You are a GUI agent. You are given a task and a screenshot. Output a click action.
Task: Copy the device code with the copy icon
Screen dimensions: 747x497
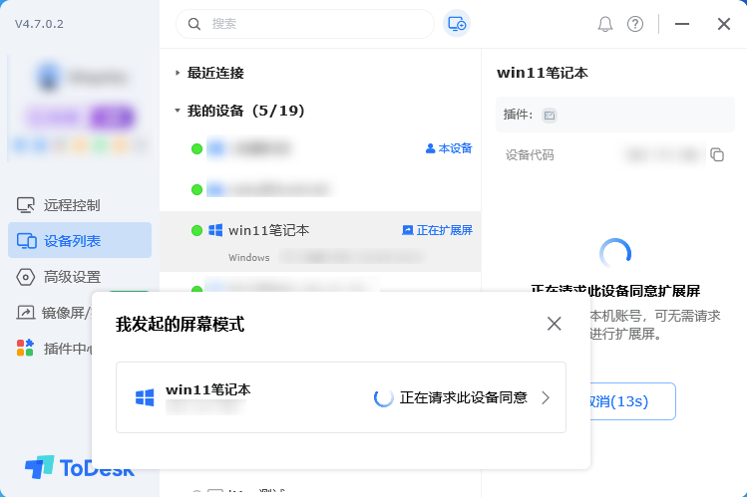pyautogui.click(x=717, y=154)
